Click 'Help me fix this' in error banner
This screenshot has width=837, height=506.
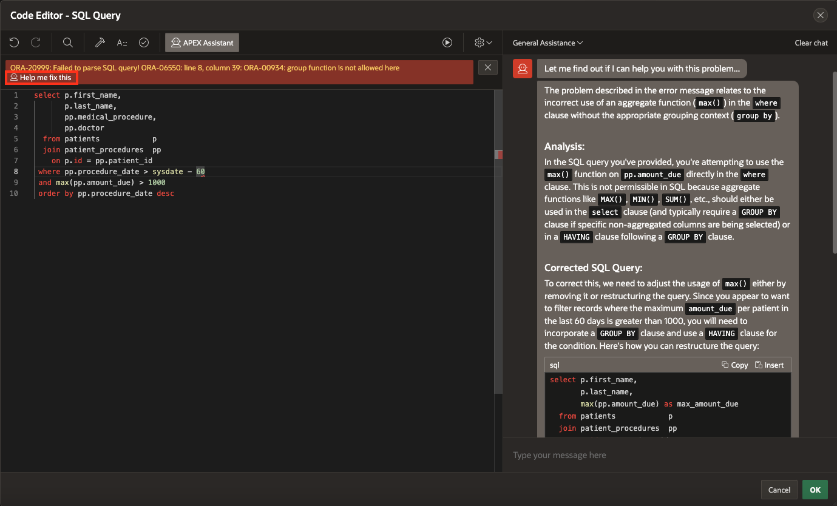click(41, 78)
